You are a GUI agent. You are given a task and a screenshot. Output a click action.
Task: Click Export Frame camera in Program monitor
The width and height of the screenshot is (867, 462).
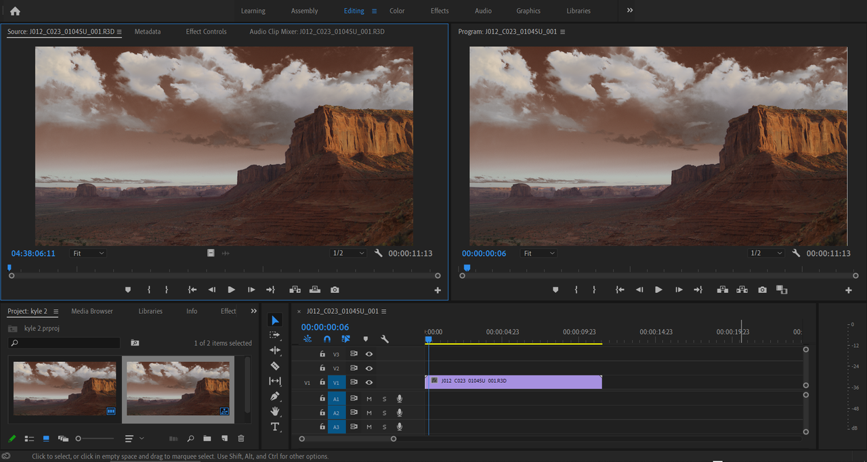click(763, 290)
